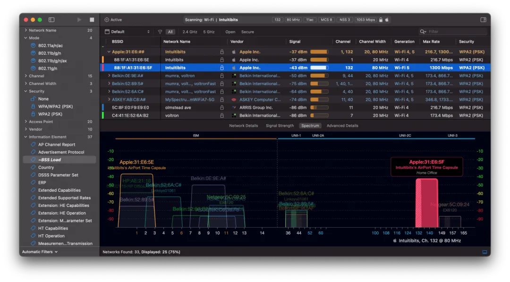Click the WPA/WPA2 (PSK) lock icon
Viewport: 510px width, 282px height.
33,106
